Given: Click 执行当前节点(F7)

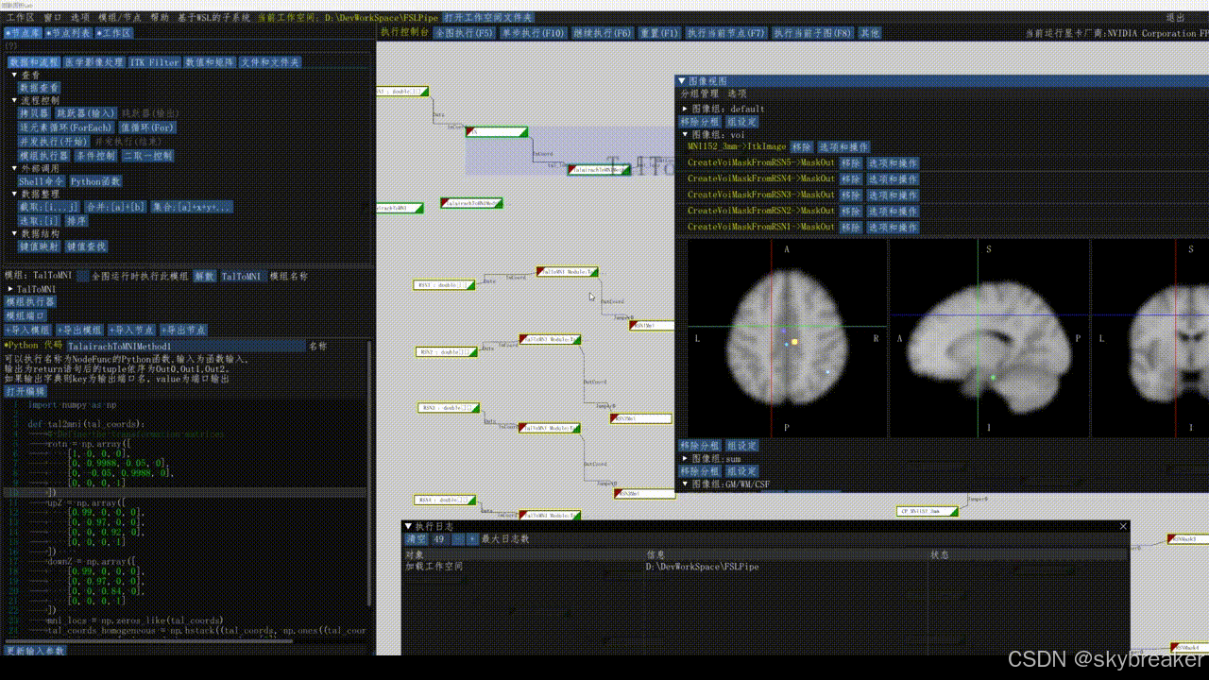Looking at the screenshot, I should [x=726, y=33].
